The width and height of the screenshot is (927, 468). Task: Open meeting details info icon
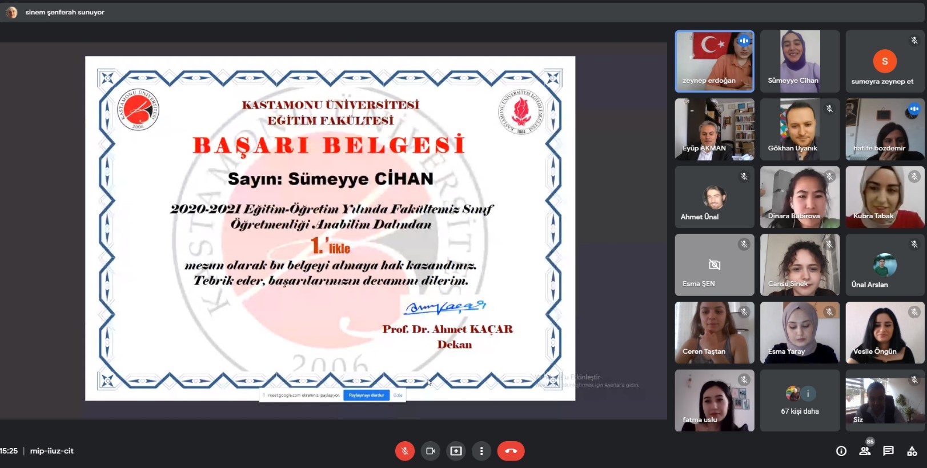pos(841,451)
